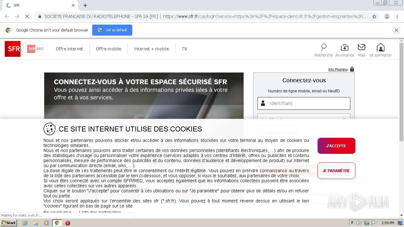Click the padlock icon beside Info Phishing

click(x=352, y=69)
